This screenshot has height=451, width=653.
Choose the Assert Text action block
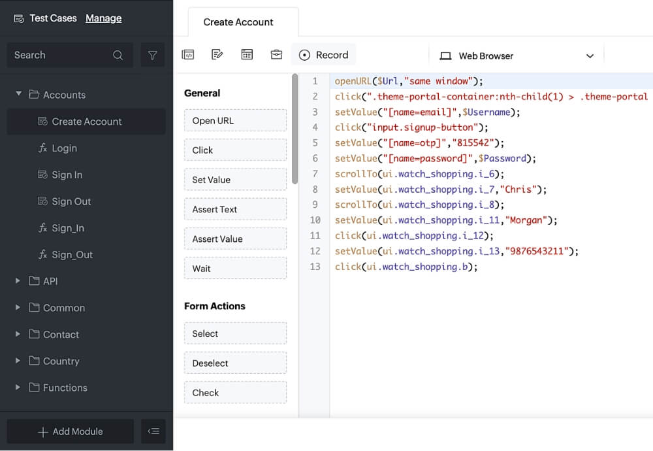pyautogui.click(x=235, y=210)
